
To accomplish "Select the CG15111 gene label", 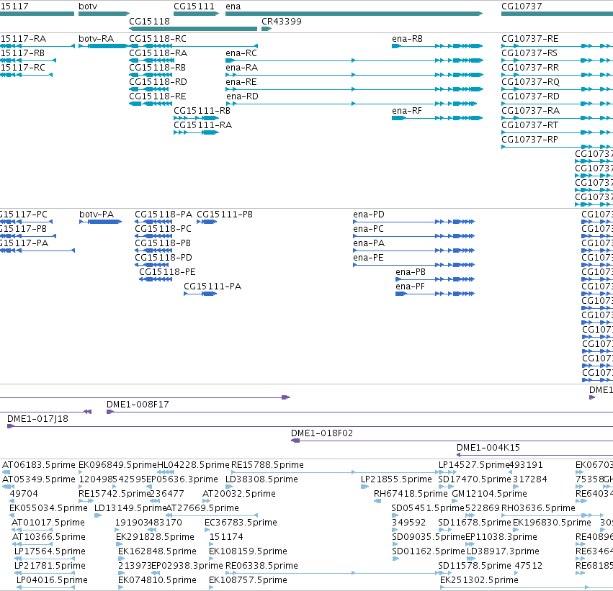I will (194, 6).
